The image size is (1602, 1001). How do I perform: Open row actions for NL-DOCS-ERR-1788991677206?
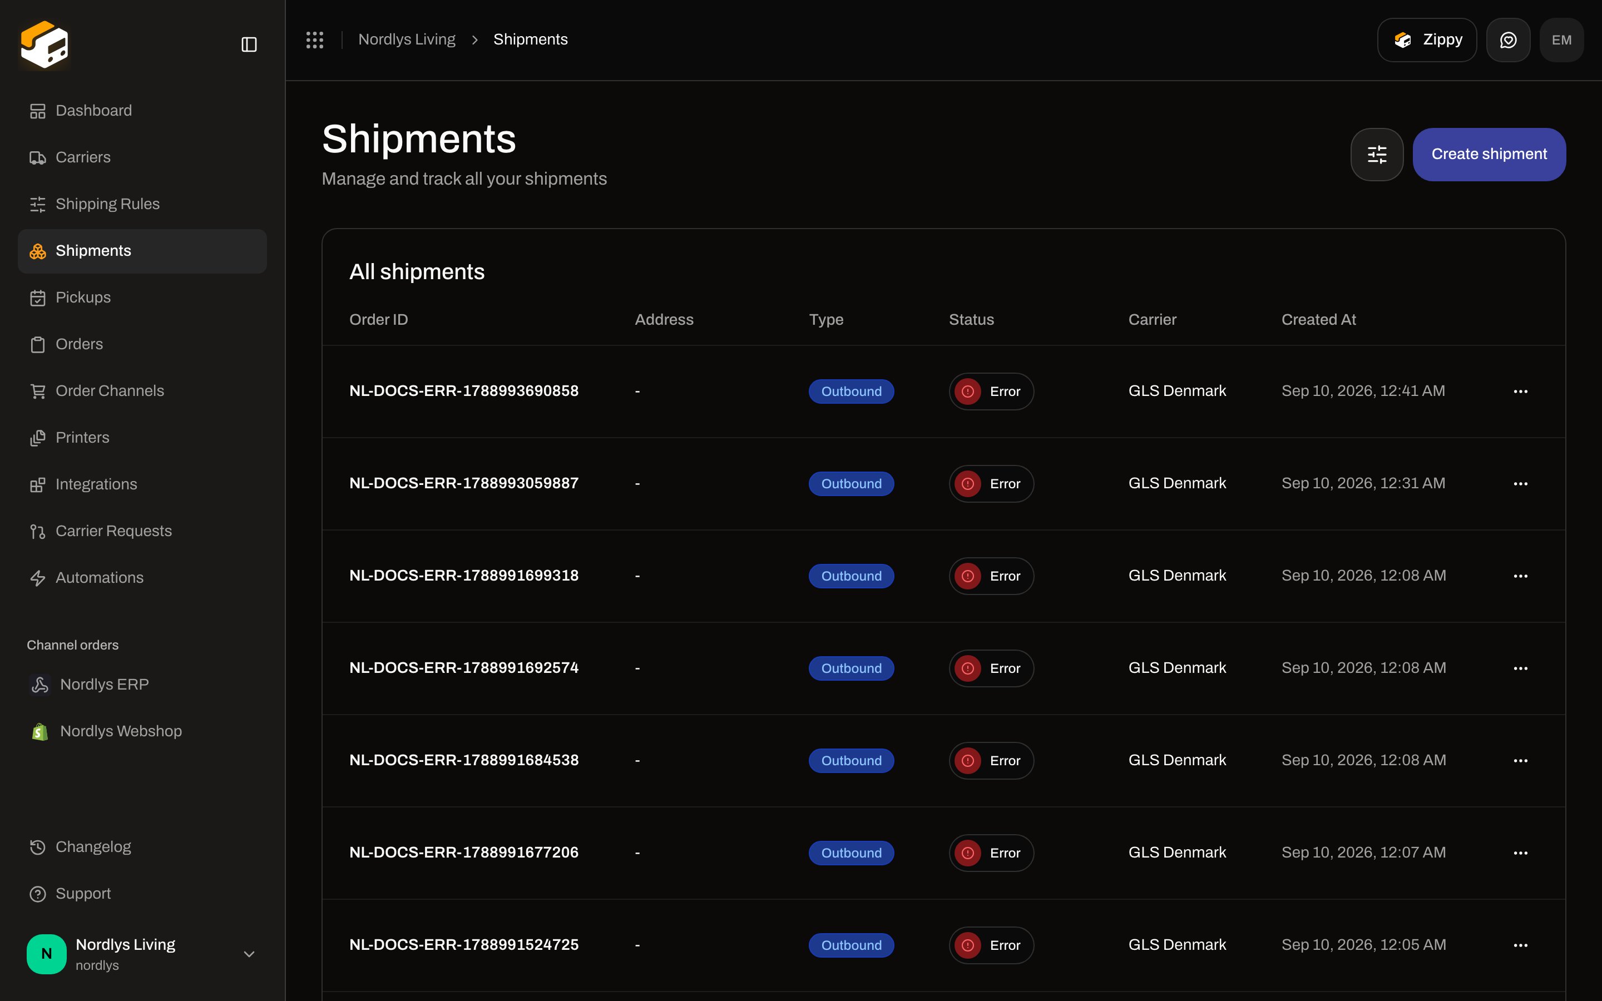(1521, 853)
